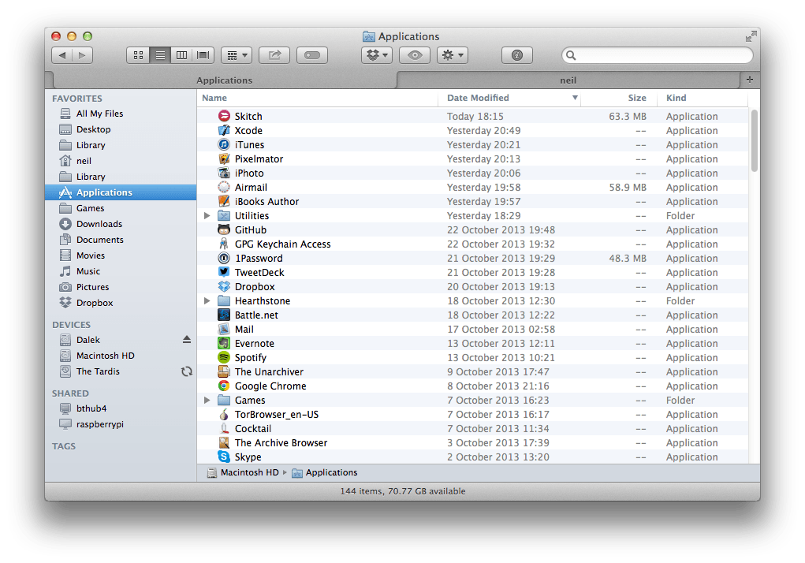
Task: Click inside the search field
Action: [658, 54]
